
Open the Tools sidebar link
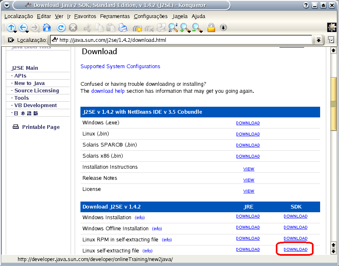tap(21, 98)
